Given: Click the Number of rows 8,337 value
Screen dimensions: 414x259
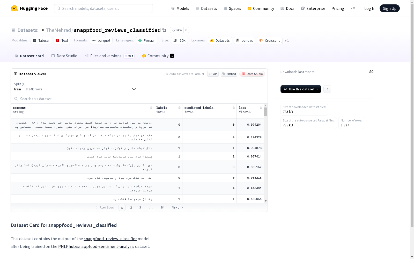Looking at the screenshot, I should [x=345, y=125].
